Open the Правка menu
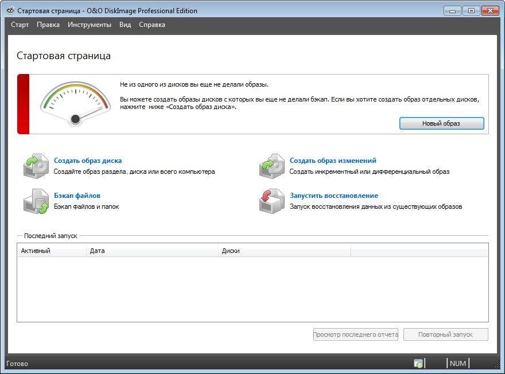Image resolution: width=505 pixels, height=374 pixels. [x=48, y=25]
